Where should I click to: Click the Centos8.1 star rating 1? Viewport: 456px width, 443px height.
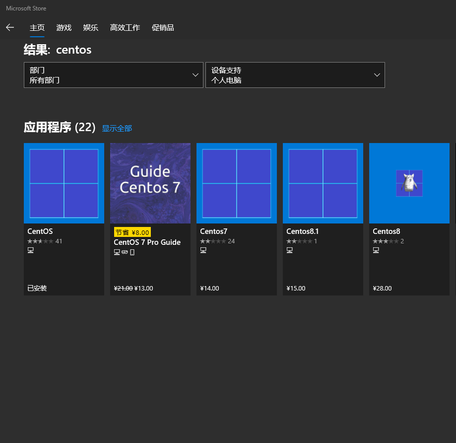[302, 241]
